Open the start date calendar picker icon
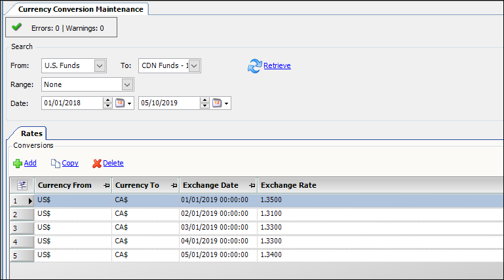 point(121,103)
